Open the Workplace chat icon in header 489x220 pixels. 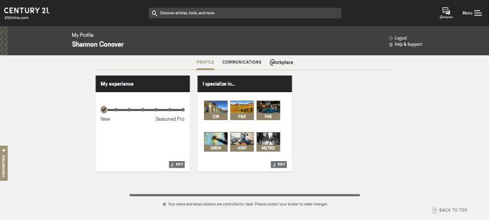pos(446,13)
